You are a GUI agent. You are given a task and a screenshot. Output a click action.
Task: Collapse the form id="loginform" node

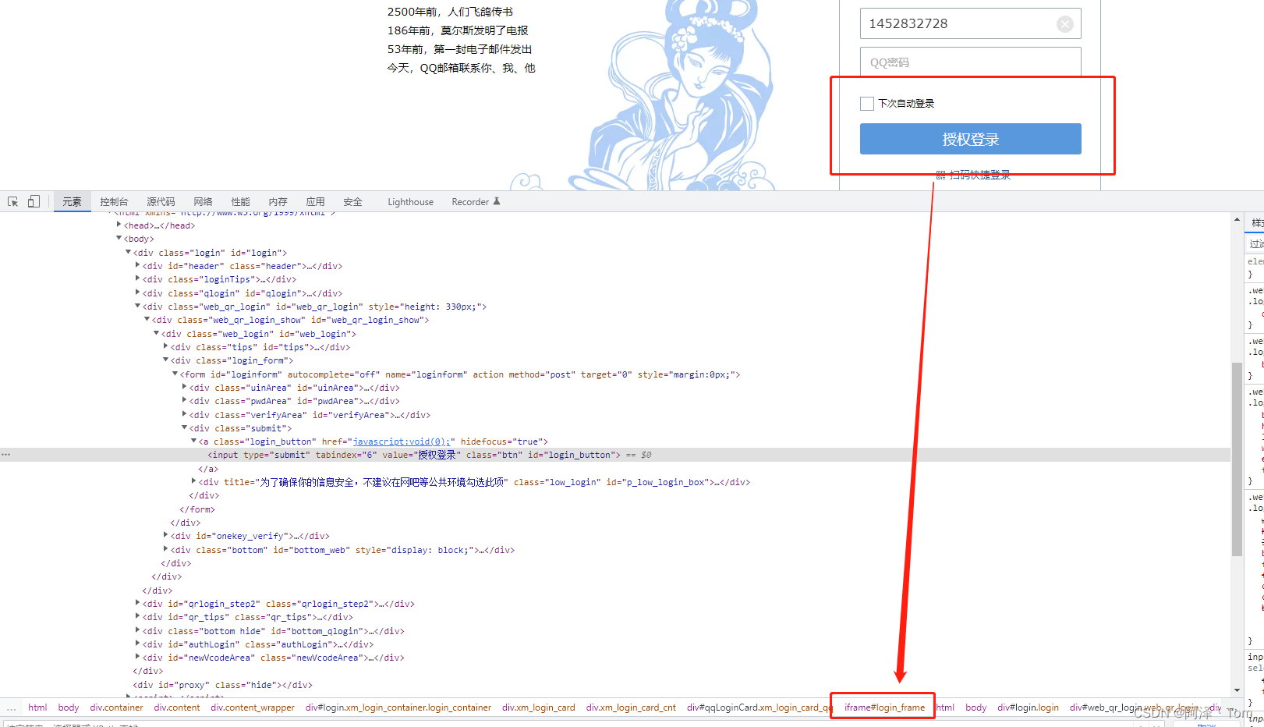(175, 374)
